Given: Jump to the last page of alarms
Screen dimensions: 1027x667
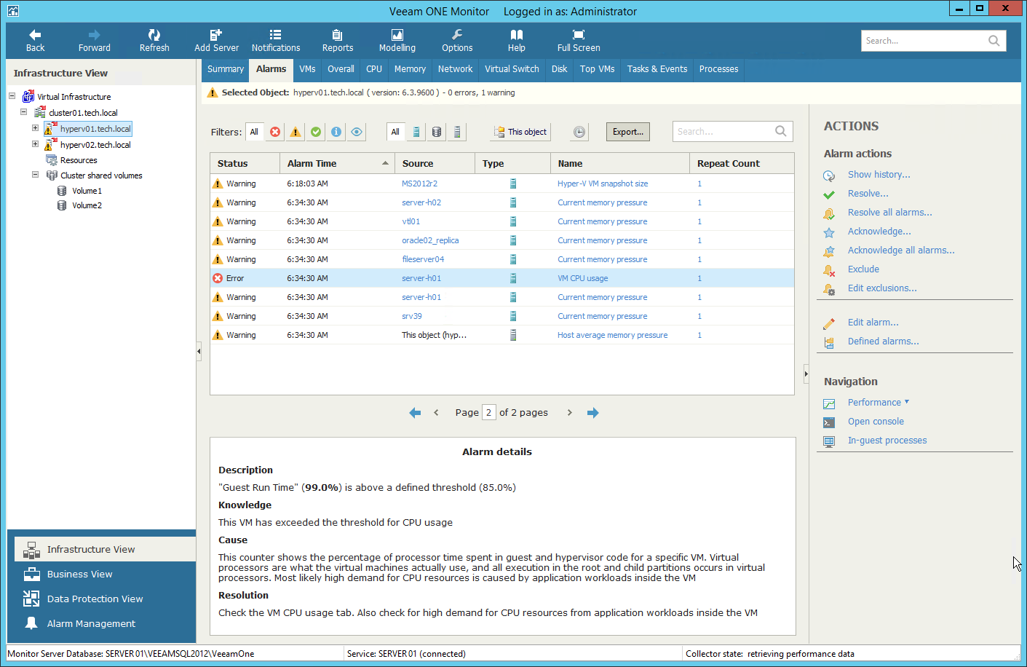Looking at the screenshot, I should (593, 413).
